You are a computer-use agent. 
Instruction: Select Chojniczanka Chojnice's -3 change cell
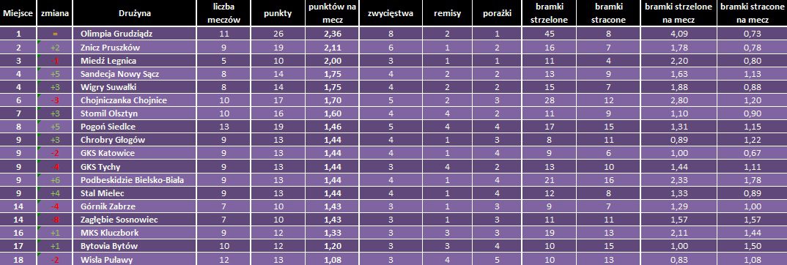coord(55,100)
